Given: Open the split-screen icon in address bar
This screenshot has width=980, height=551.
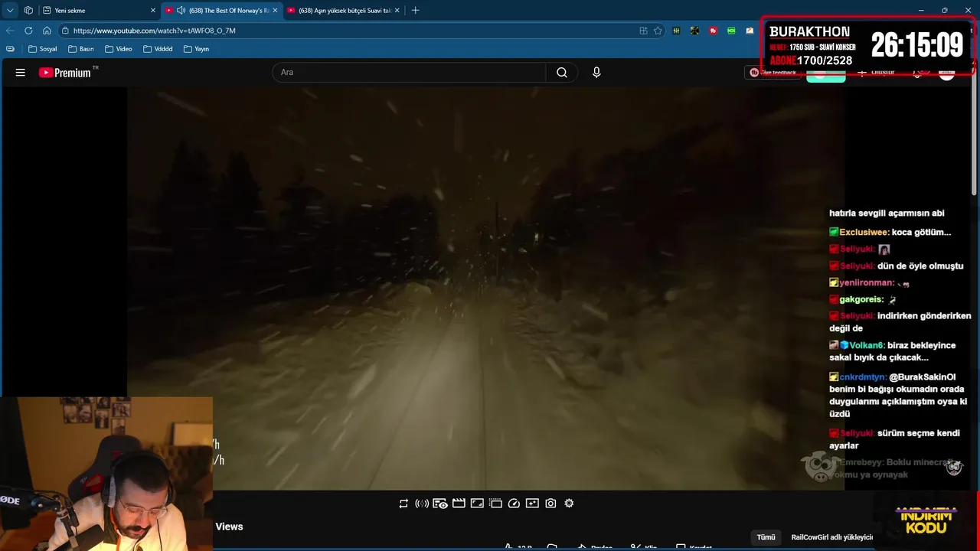Looking at the screenshot, I should tap(643, 31).
